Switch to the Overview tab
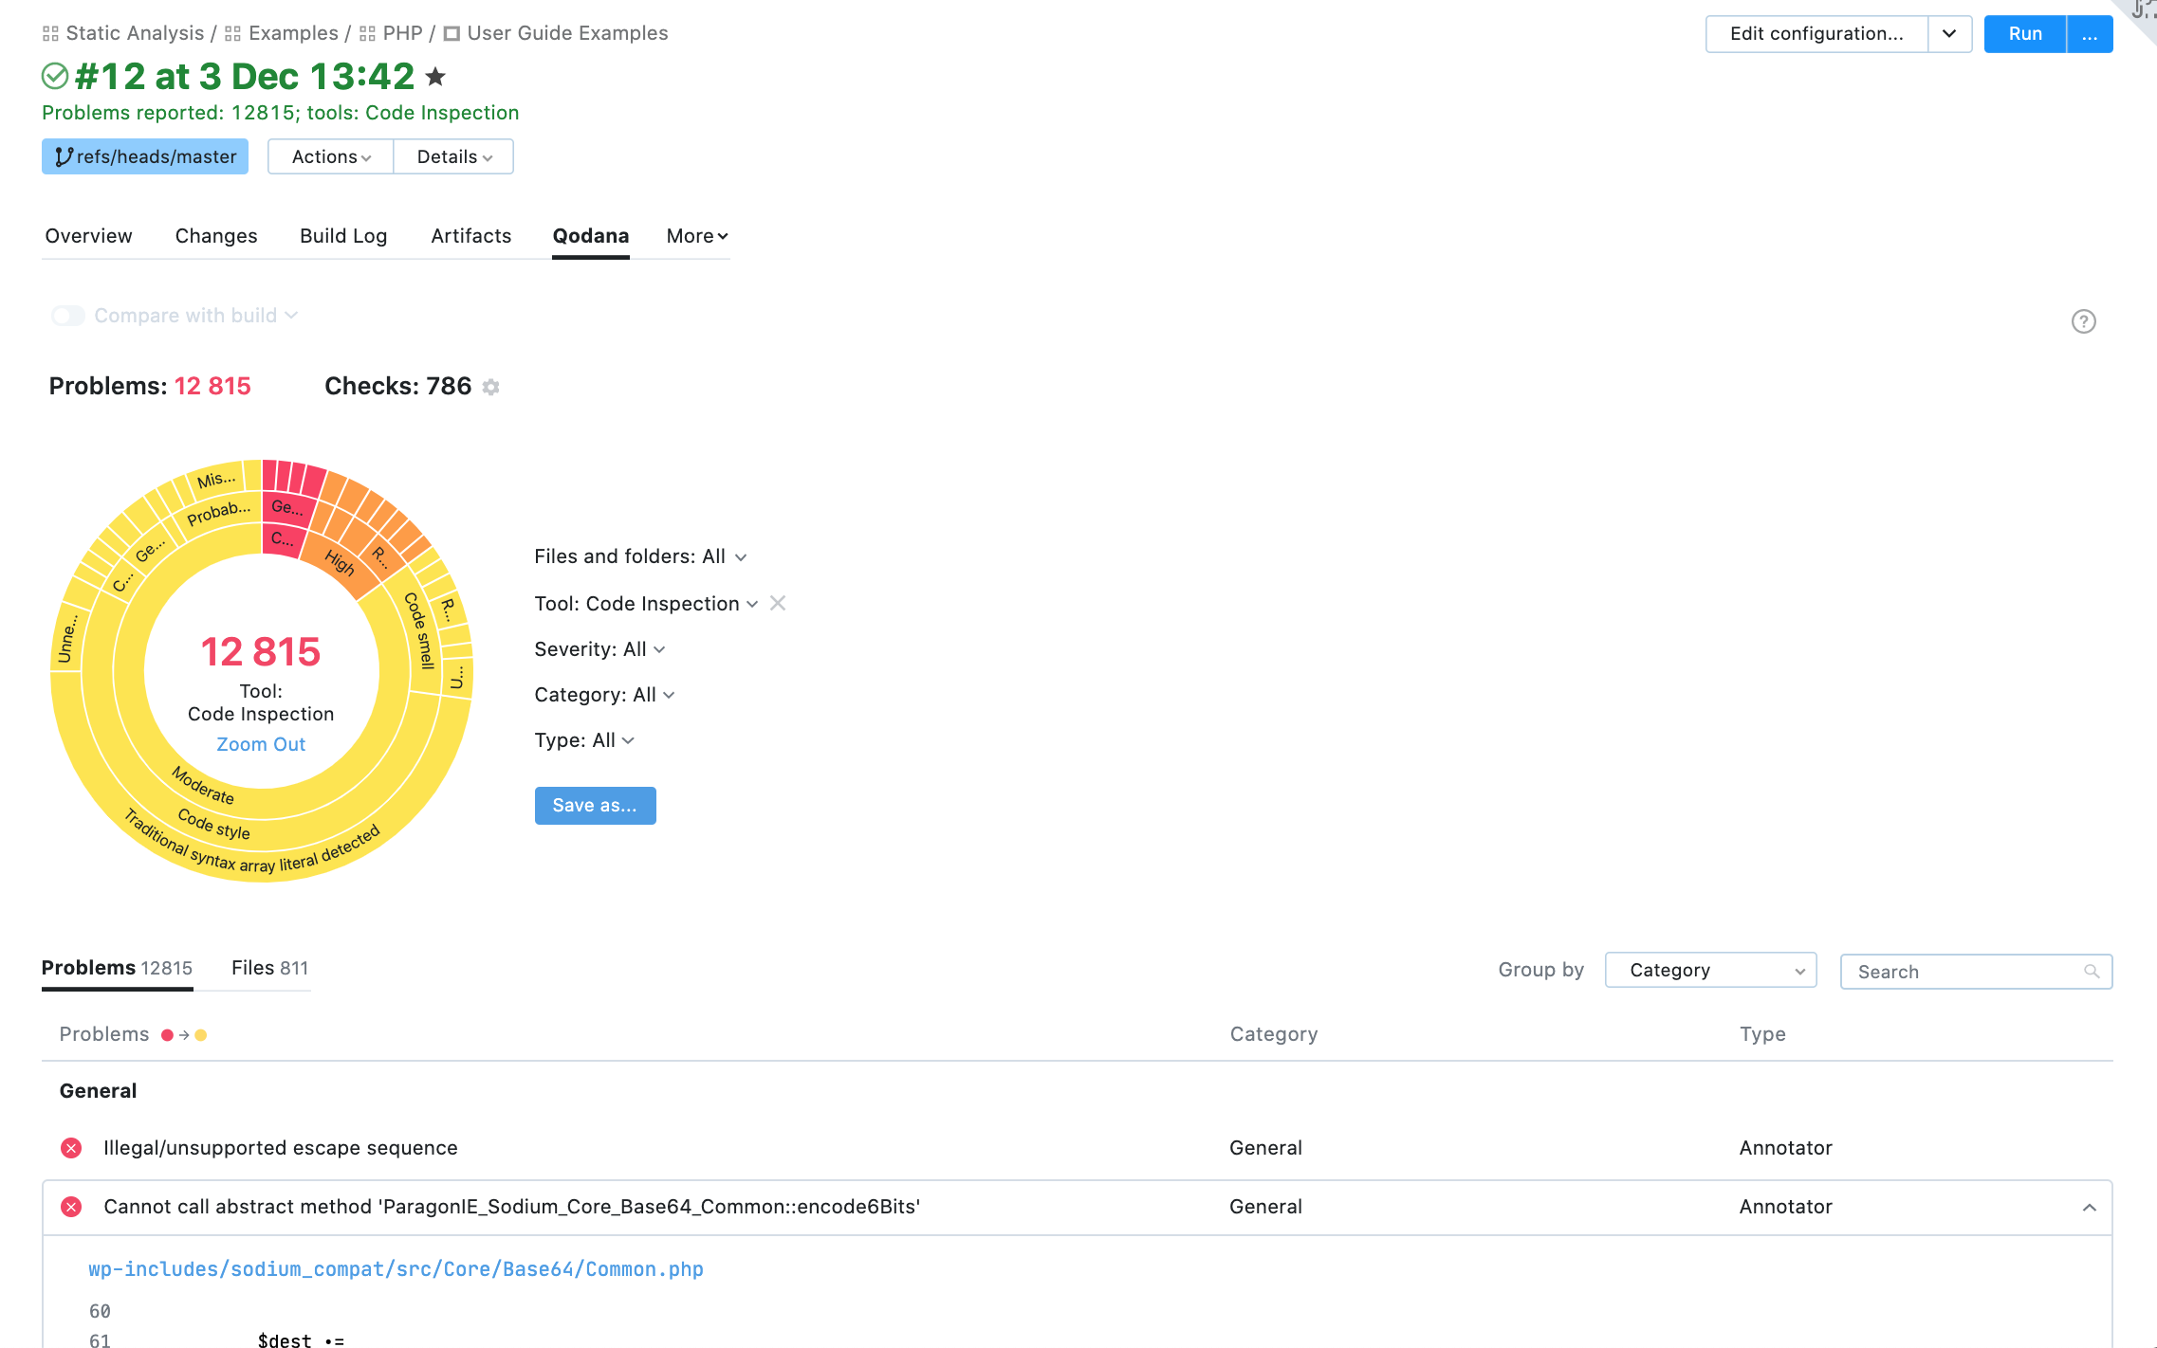The width and height of the screenshot is (2157, 1348). (x=88, y=236)
